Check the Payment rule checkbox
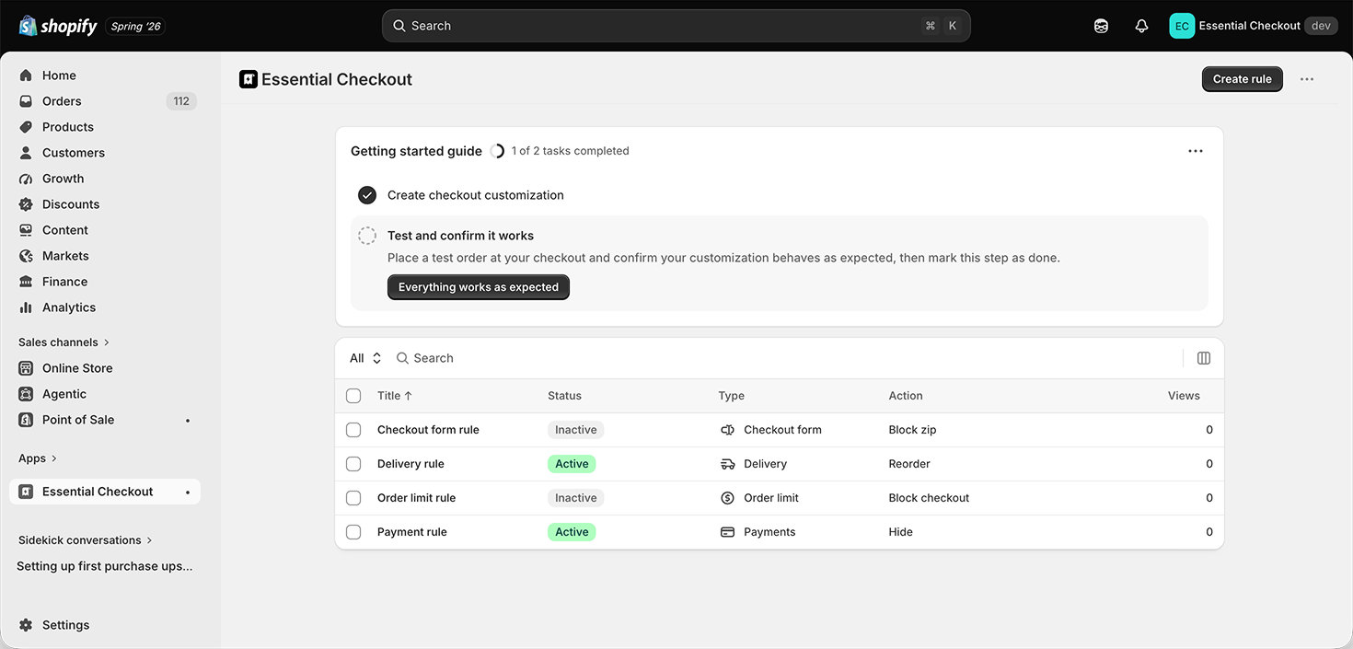The width and height of the screenshot is (1353, 649). tap(353, 532)
